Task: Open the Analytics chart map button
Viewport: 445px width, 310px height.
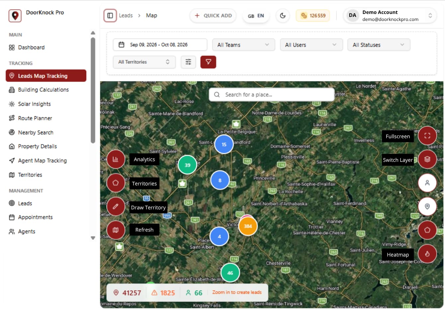Action: tap(116, 159)
